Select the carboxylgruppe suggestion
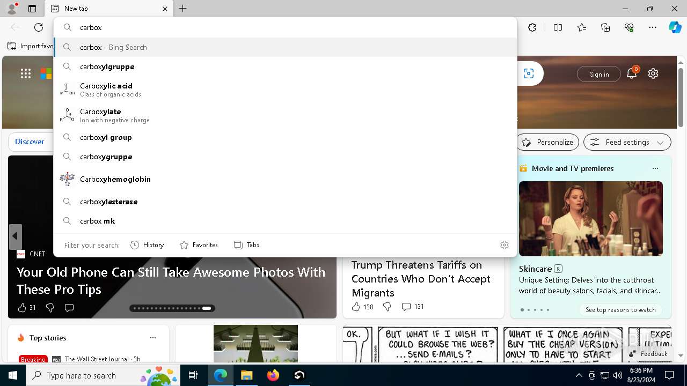 (285, 66)
